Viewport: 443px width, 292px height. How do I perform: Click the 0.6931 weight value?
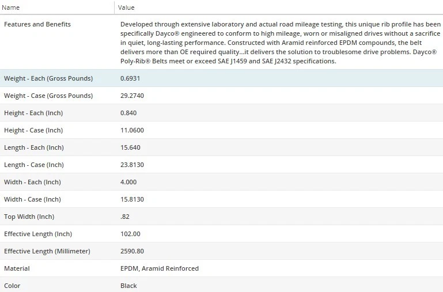[130, 78]
